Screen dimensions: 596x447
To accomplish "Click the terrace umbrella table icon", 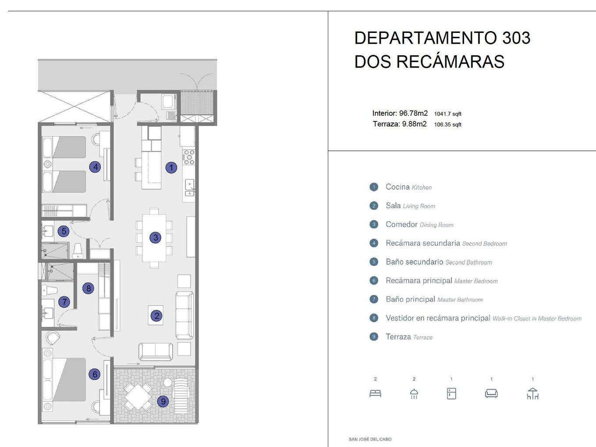I will (x=532, y=394).
